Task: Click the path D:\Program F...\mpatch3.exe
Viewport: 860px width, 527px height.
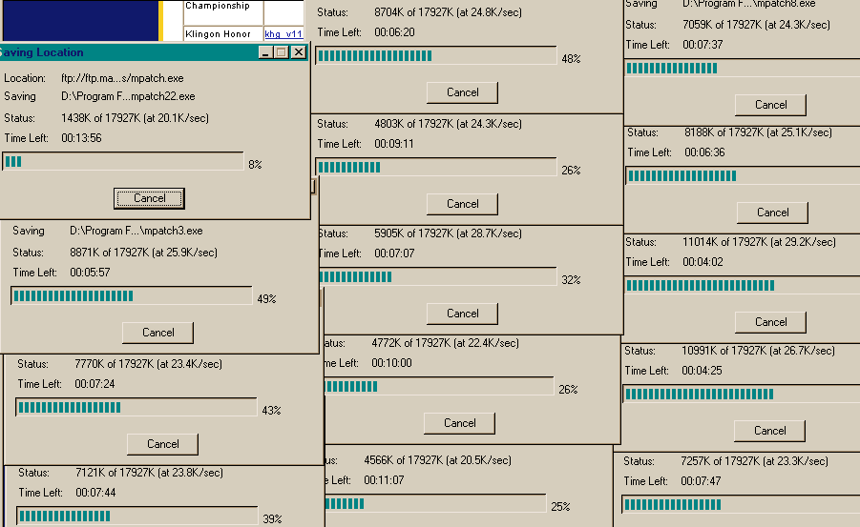Action: [x=136, y=231]
